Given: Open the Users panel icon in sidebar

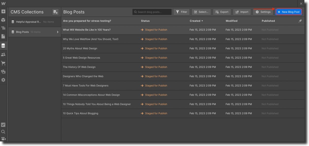Looking at the screenshot, I should pos(3,54).
